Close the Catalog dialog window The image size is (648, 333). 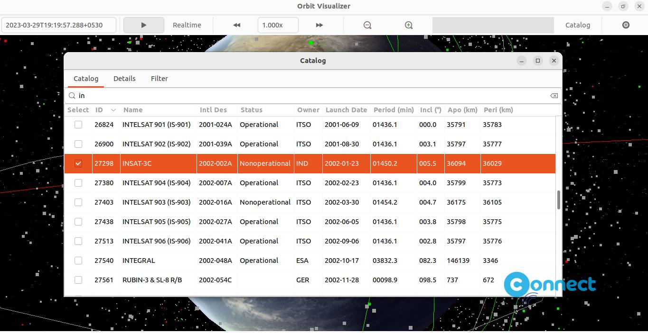(x=554, y=61)
